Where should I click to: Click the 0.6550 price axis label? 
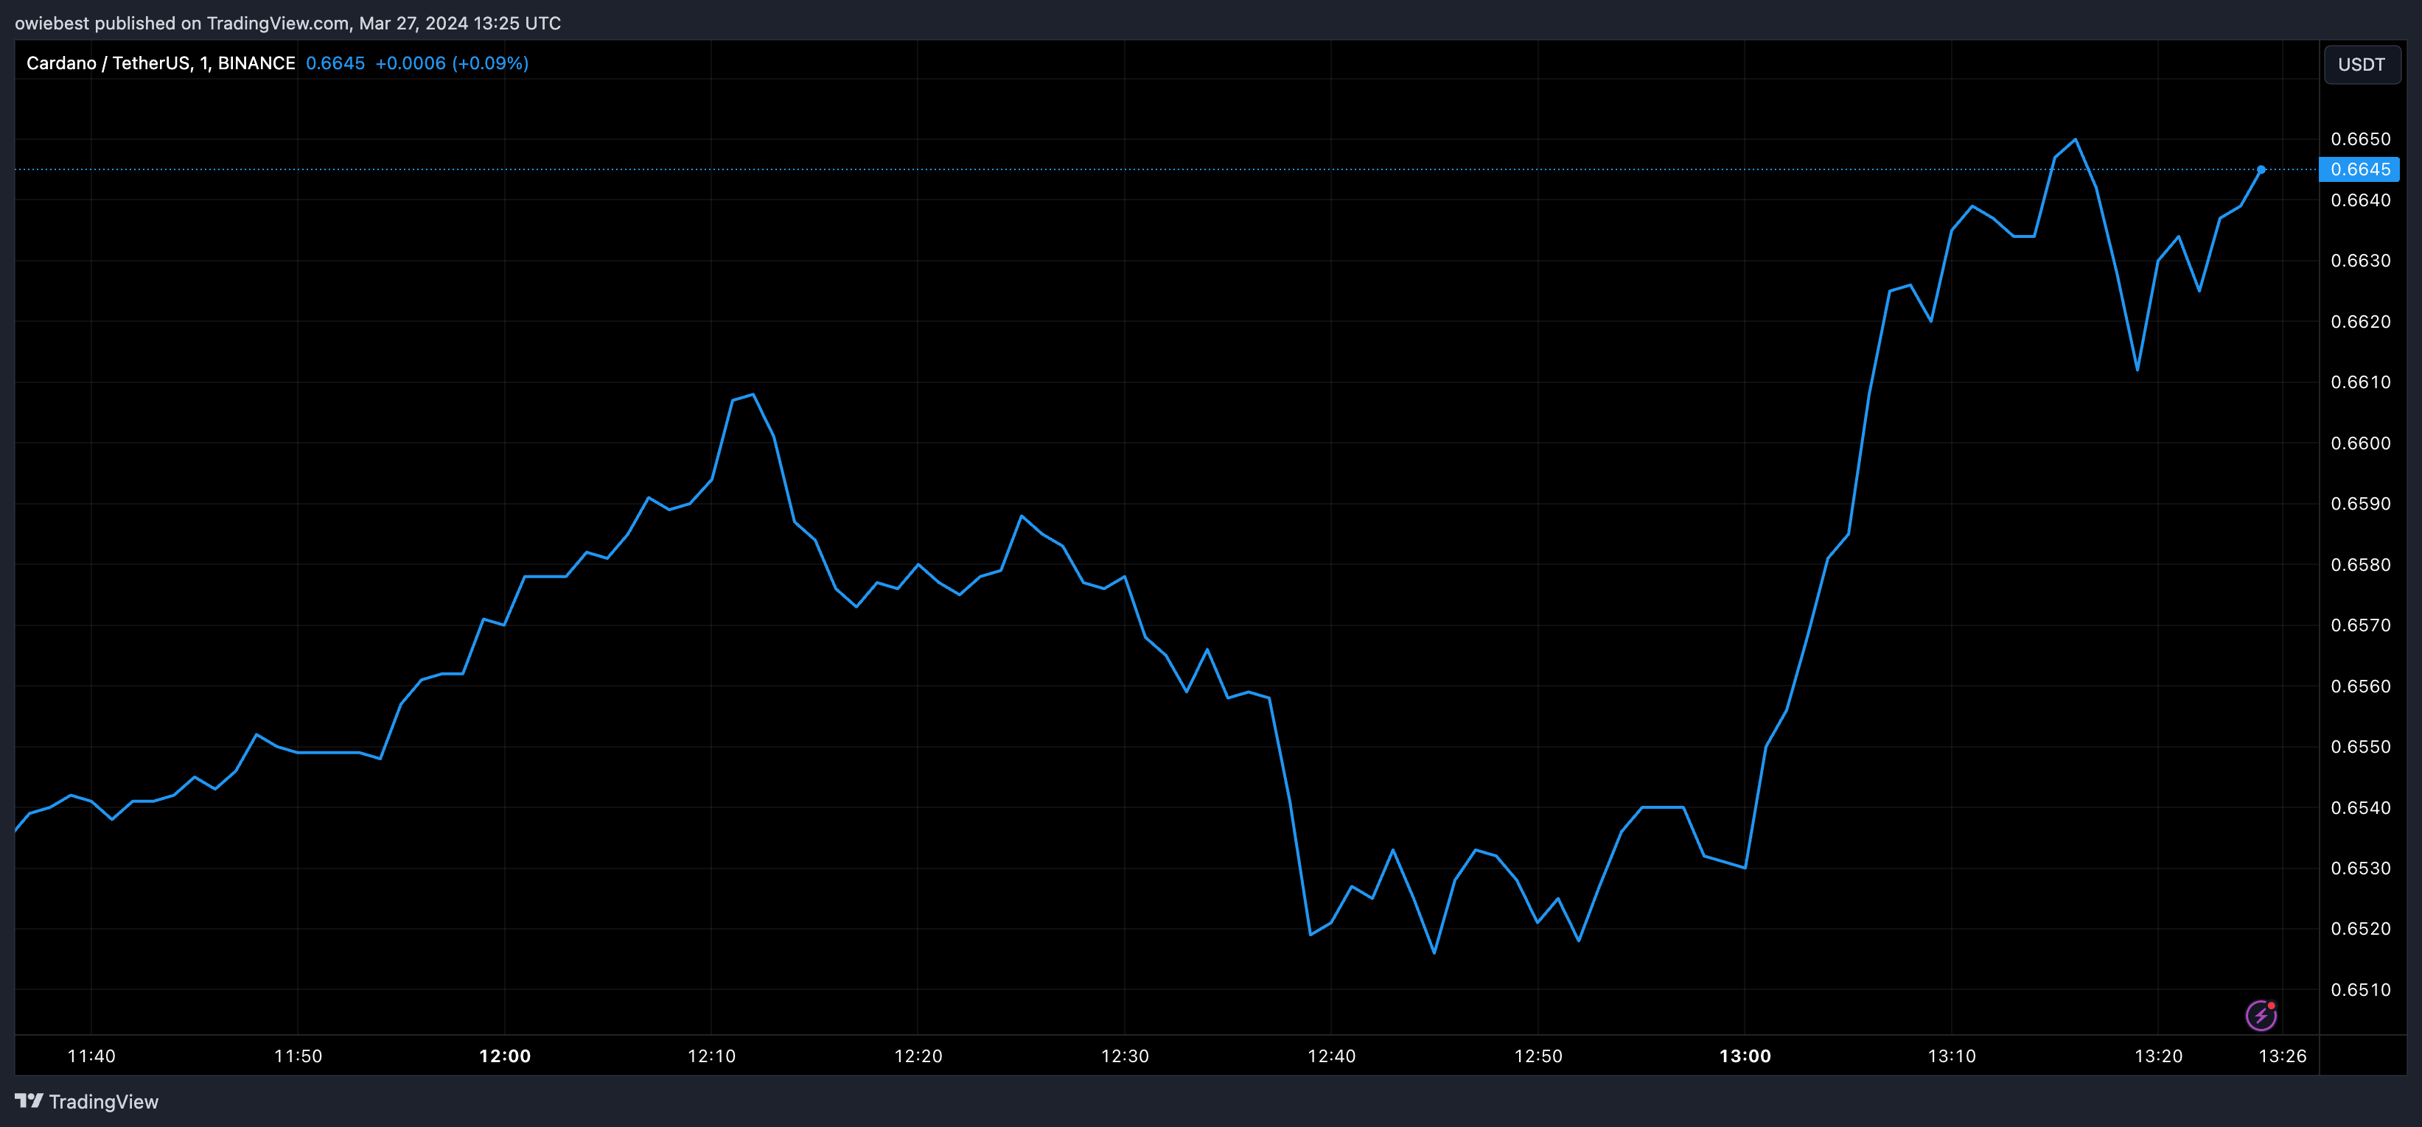click(2360, 746)
